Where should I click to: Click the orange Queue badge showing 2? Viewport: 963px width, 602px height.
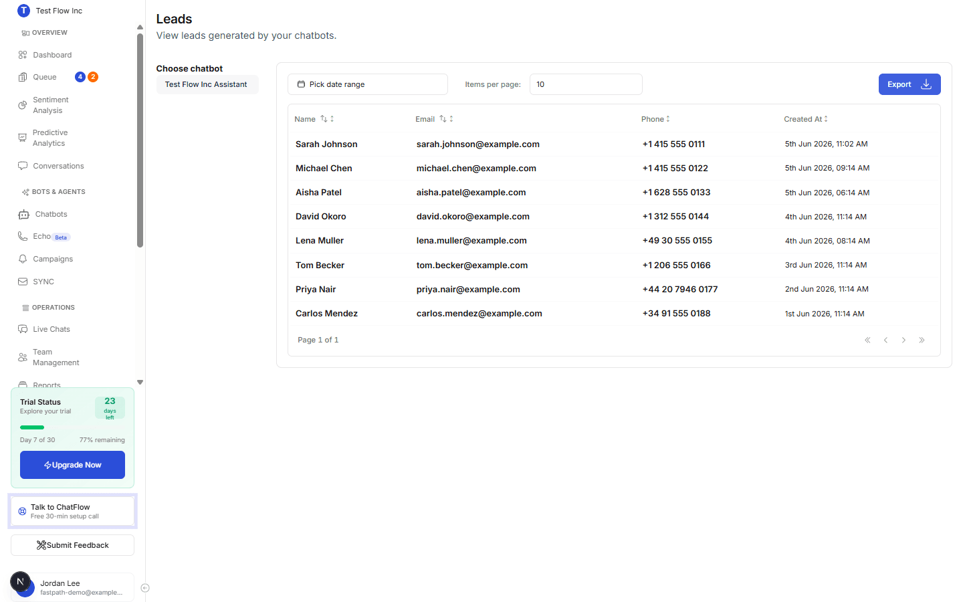pos(93,77)
